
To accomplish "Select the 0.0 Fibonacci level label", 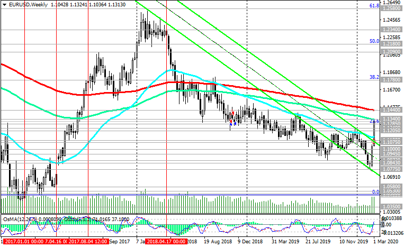I will 375,192.
